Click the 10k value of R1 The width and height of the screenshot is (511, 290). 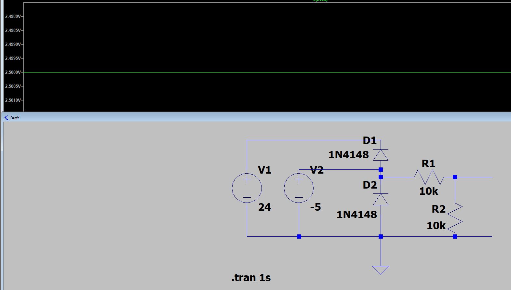pyautogui.click(x=429, y=191)
